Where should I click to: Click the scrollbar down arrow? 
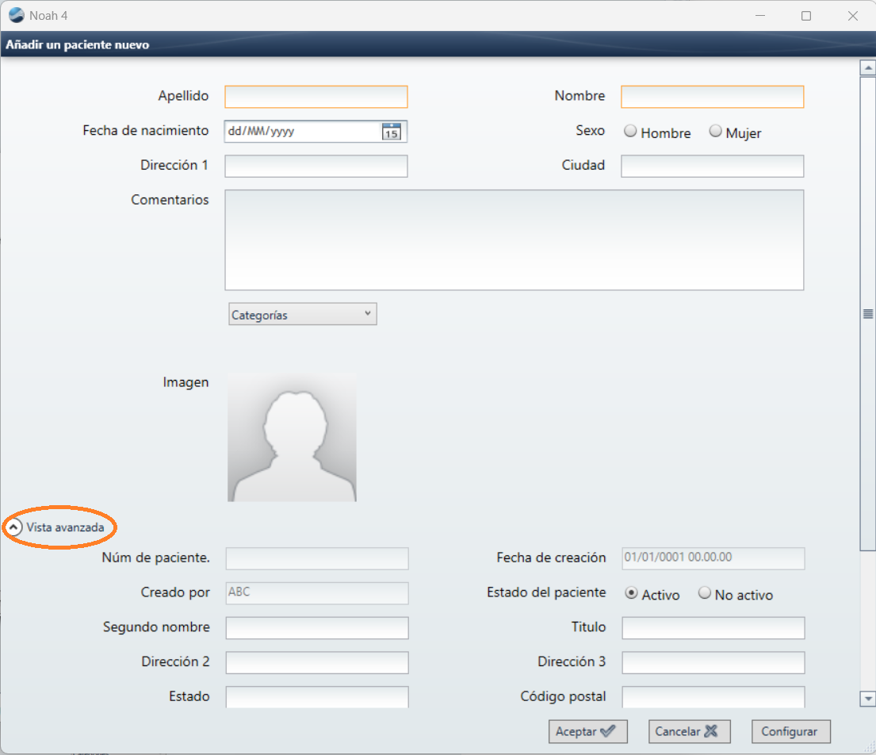867,699
